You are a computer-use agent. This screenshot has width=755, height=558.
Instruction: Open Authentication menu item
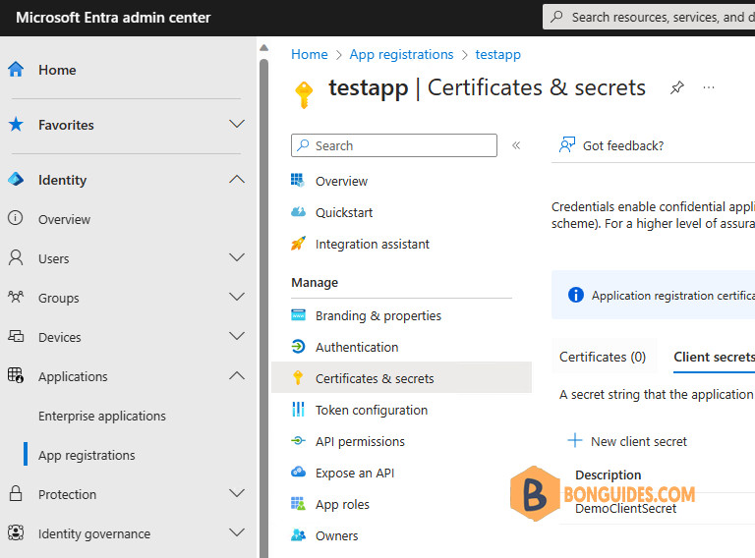pos(357,348)
